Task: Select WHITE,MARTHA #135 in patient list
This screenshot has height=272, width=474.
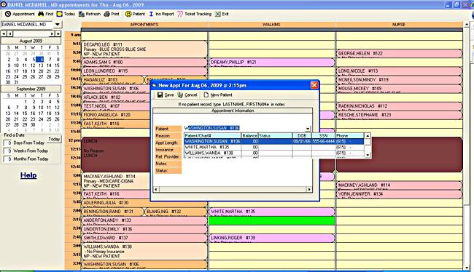Action: tap(274, 147)
